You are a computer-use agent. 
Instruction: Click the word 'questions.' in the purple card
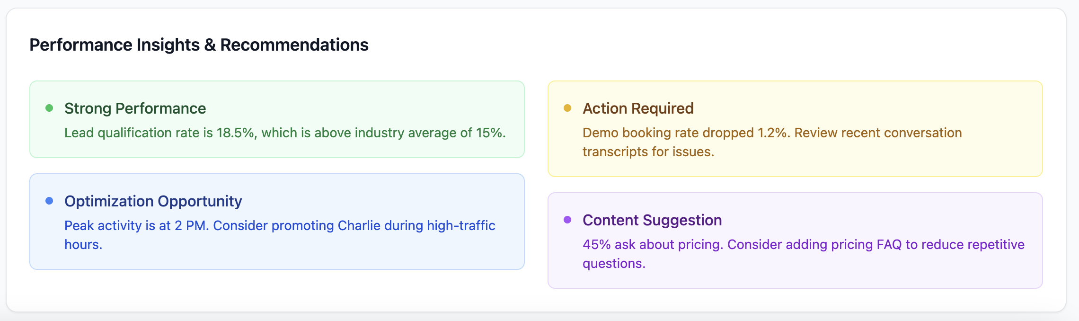coord(614,264)
